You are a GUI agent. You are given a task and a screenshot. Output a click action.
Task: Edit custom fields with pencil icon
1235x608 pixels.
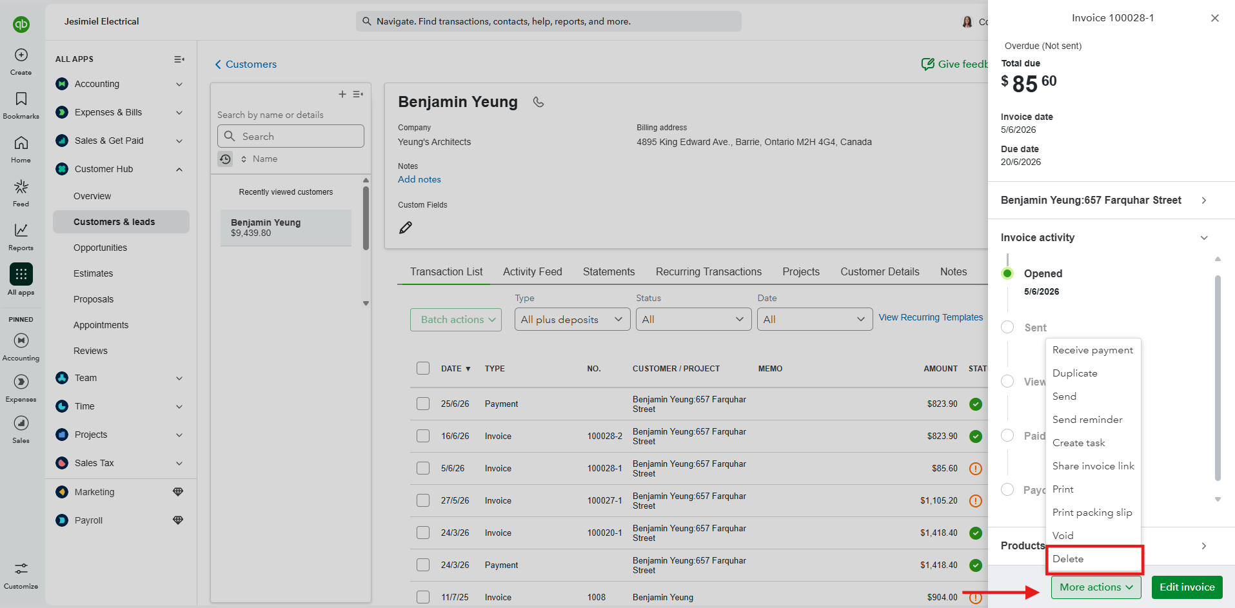tap(406, 228)
